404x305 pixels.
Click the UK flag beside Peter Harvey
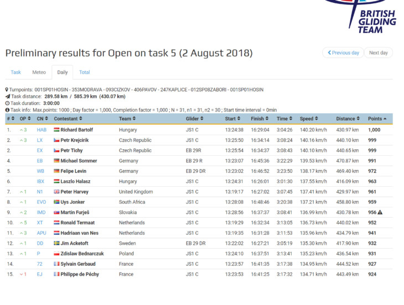point(56,192)
